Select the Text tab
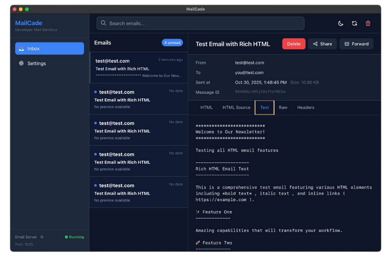The image size is (390, 255). [264, 107]
